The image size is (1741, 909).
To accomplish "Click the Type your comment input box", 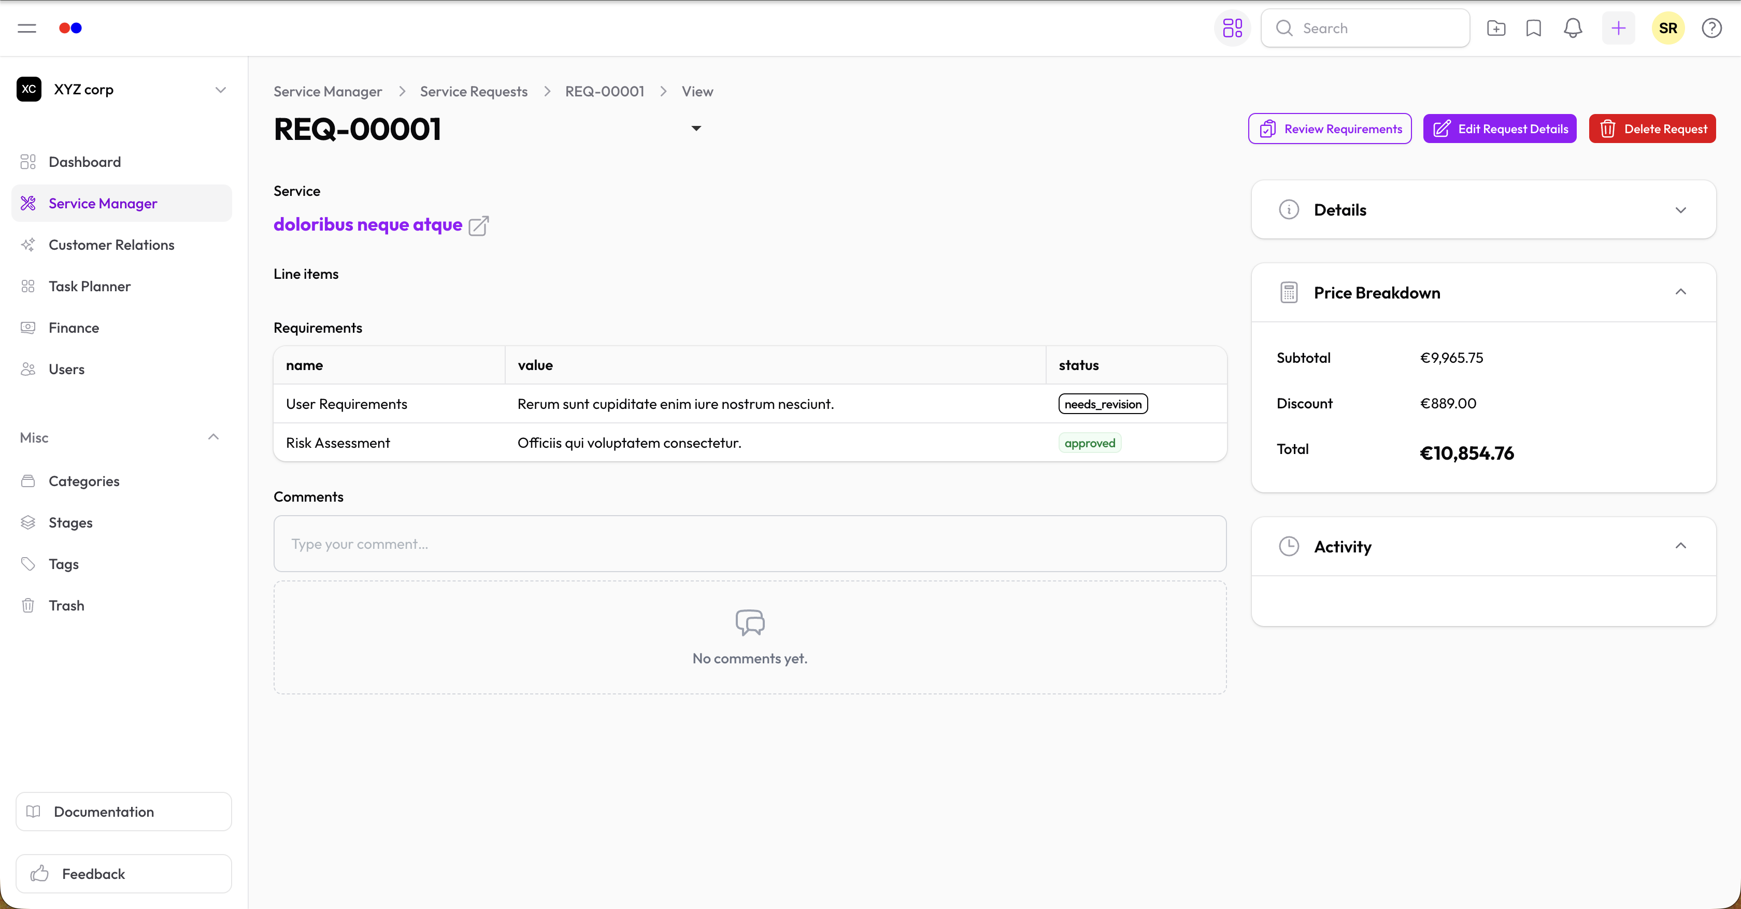I will point(750,544).
